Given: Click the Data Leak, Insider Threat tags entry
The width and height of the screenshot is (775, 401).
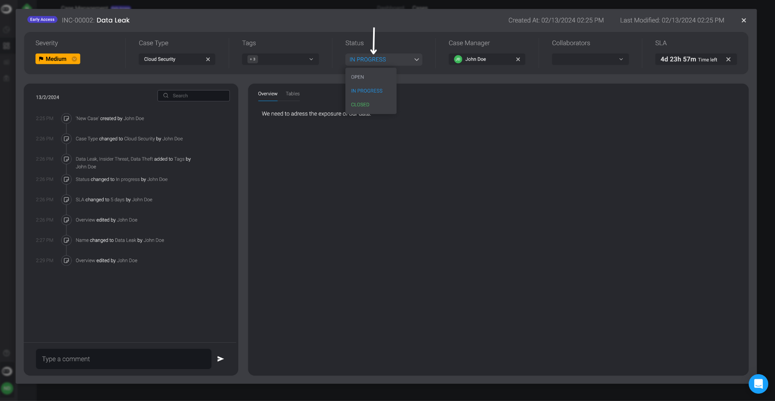Looking at the screenshot, I should [x=133, y=163].
